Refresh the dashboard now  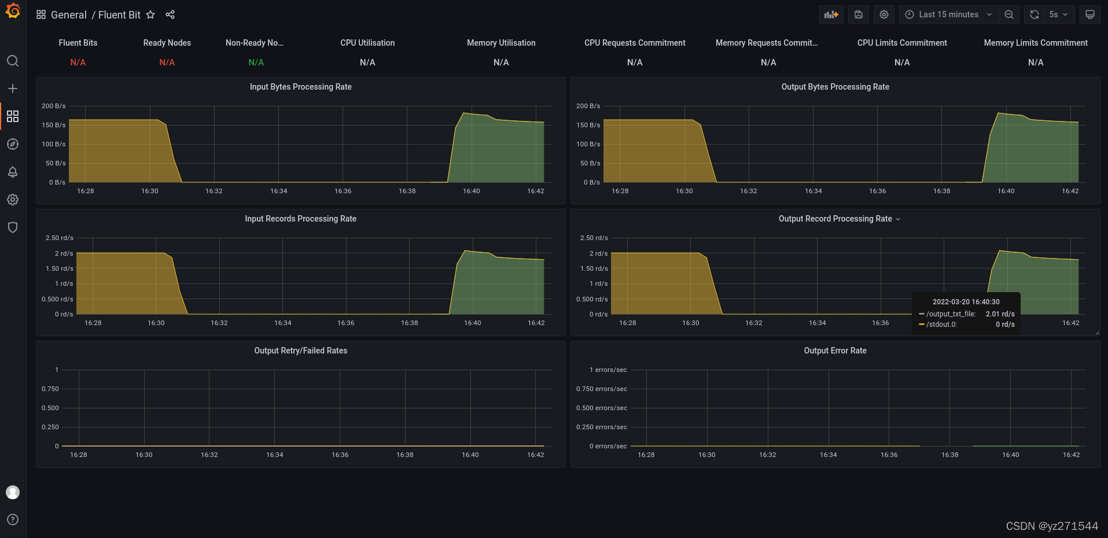[1035, 14]
